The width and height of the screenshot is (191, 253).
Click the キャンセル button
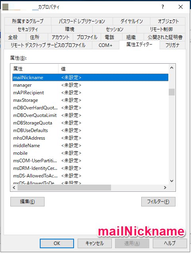coord(95,243)
